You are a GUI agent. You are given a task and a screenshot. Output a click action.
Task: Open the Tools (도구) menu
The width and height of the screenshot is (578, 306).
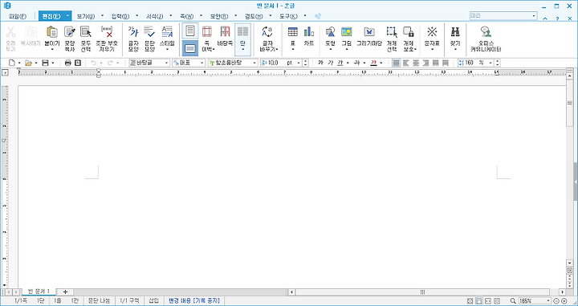pos(288,16)
